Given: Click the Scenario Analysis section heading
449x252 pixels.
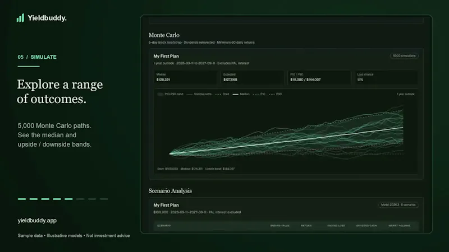Looking at the screenshot, I should click(x=170, y=191).
